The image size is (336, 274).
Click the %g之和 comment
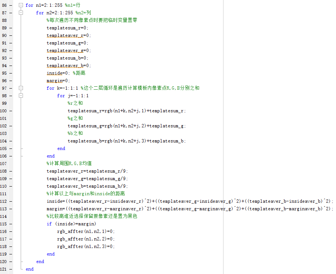(75, 118)
